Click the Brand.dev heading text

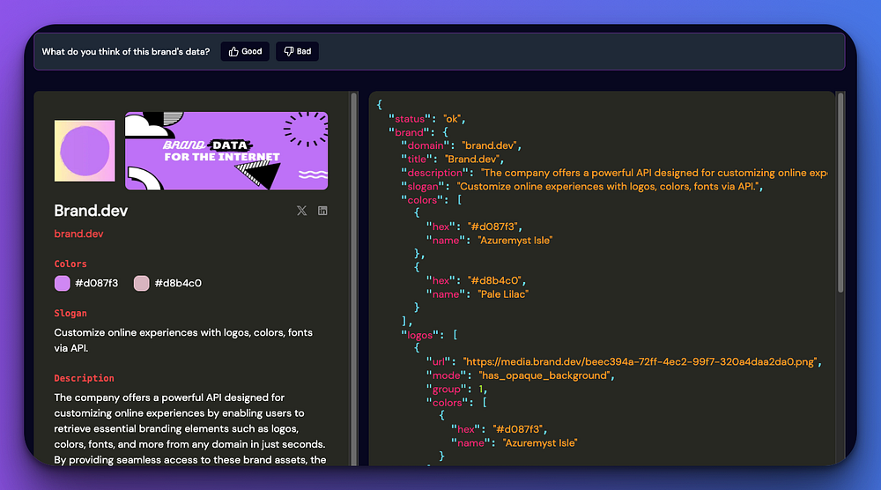tap(91, 211)
